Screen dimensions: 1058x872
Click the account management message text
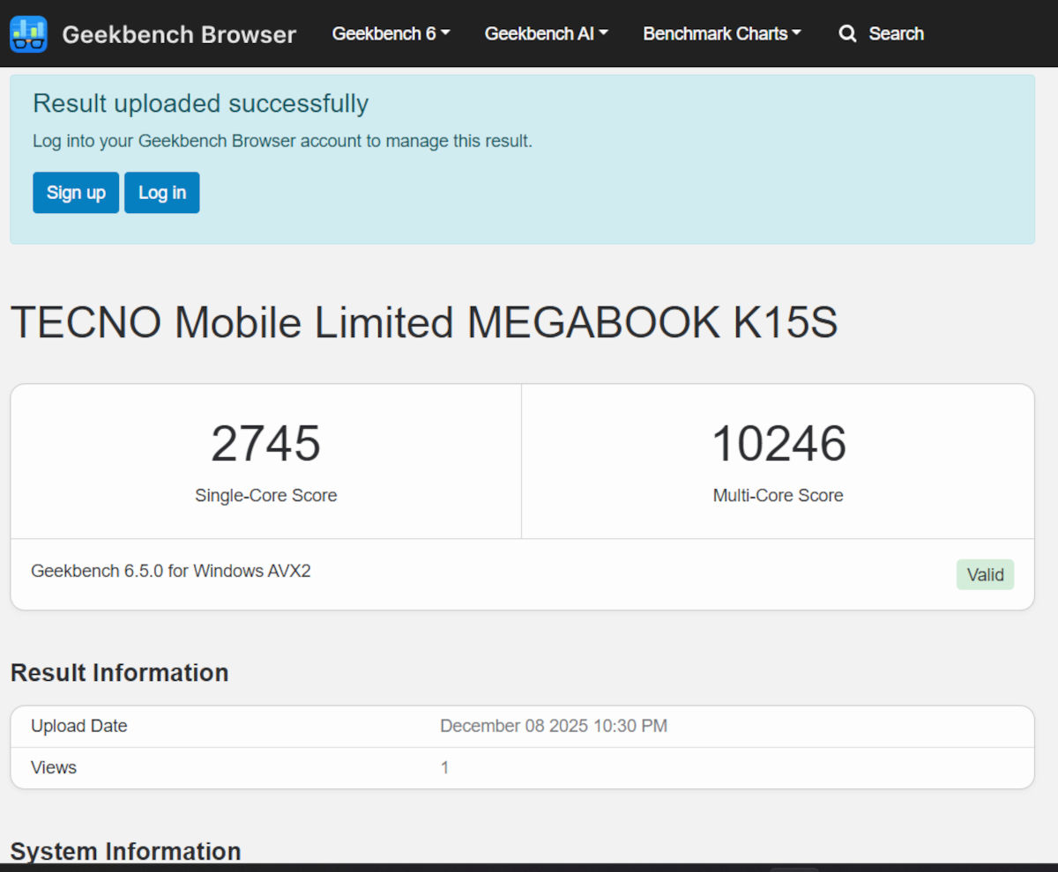282,140
